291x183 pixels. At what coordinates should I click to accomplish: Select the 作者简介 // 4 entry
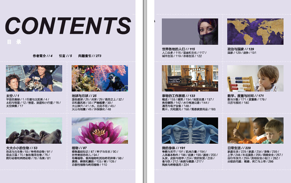pos(43,56)
